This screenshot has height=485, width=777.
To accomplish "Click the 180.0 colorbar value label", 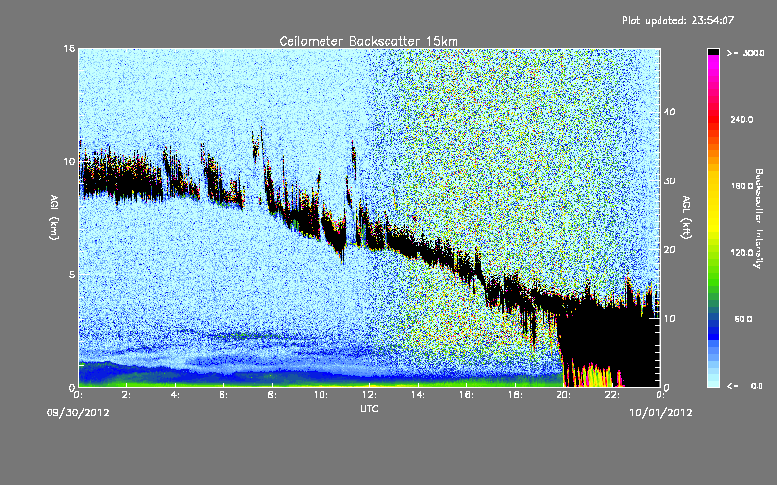I will tap(741, 186).
